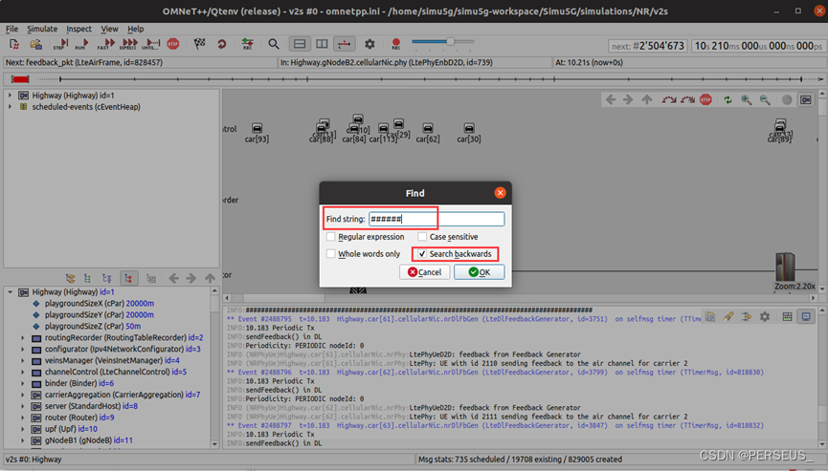This screenshot has width=828, height=471.
Task: Open Preferences gear icon in main toolbar
Action: pyautogui.click(x=369, y=44)
